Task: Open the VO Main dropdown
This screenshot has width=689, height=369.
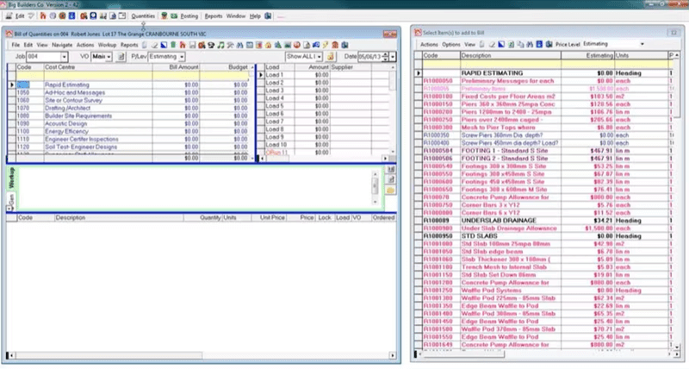Action: [x=109, y=57]
